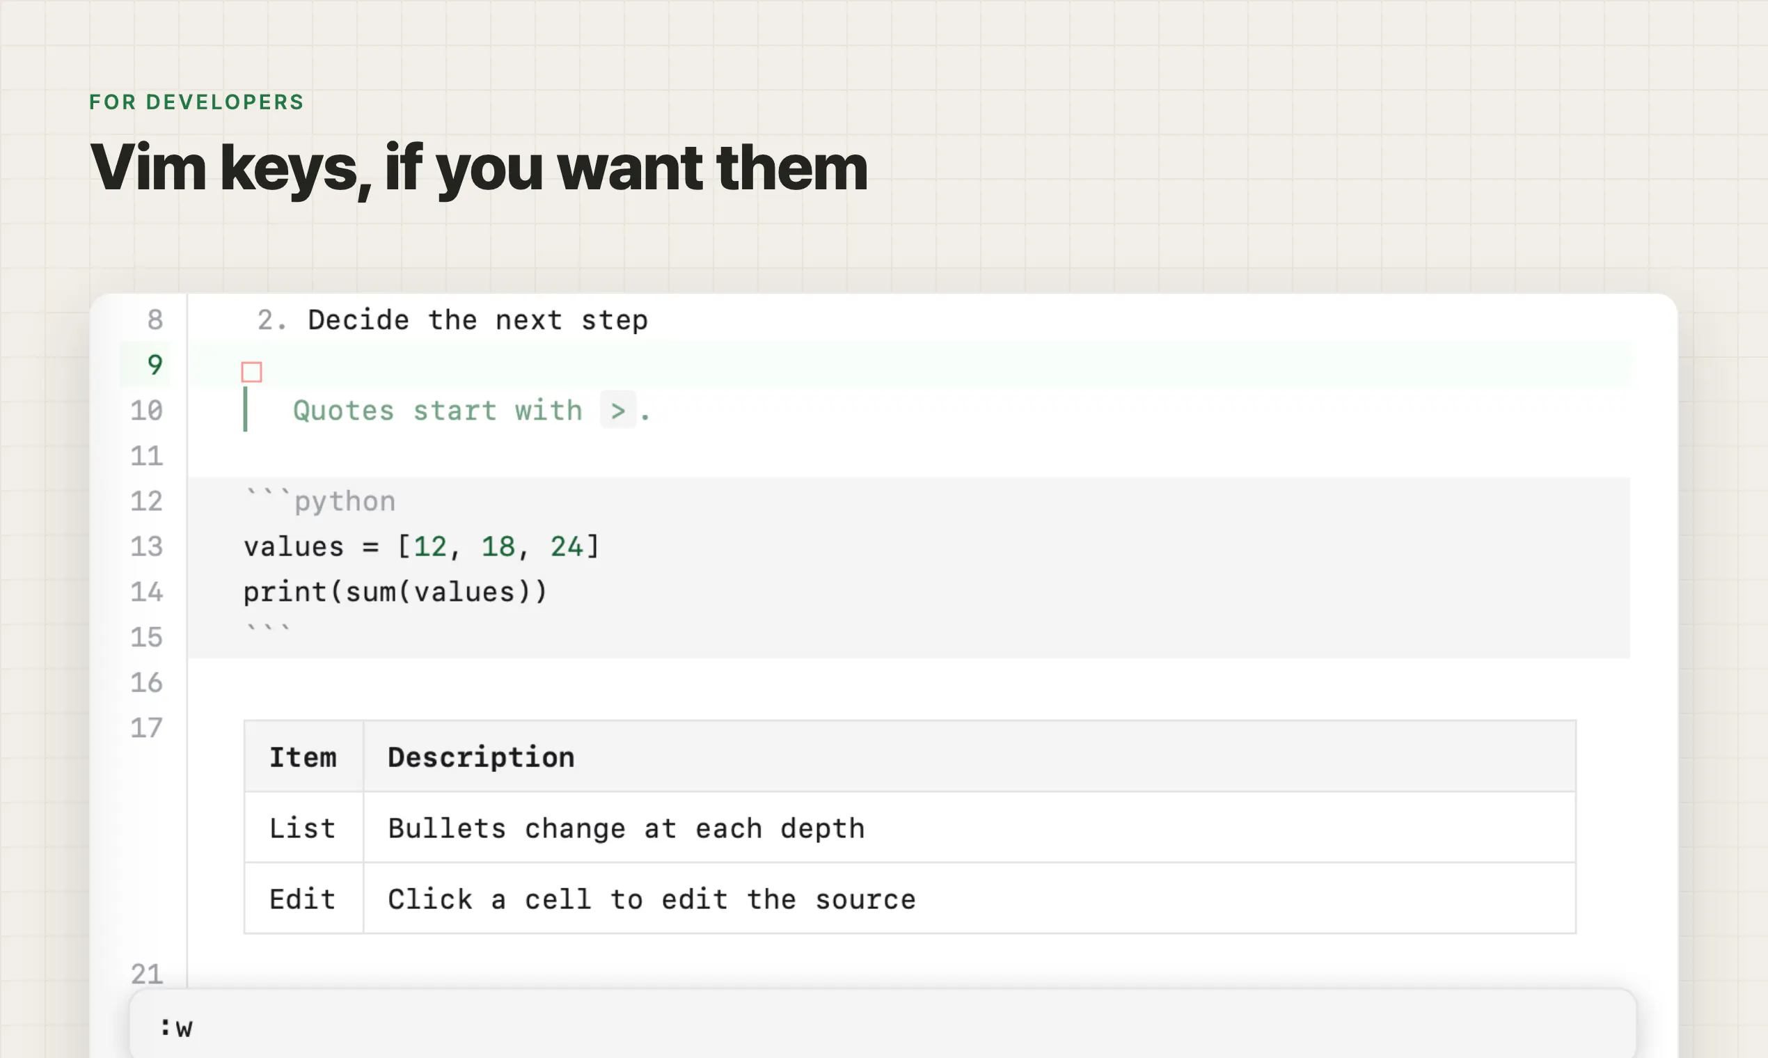The height and width of the screenshot is (1058, 1768).
Task: Click the 'FOR DEVELOPERS' label
Action: pyautogui.click(x=197, y=102)
